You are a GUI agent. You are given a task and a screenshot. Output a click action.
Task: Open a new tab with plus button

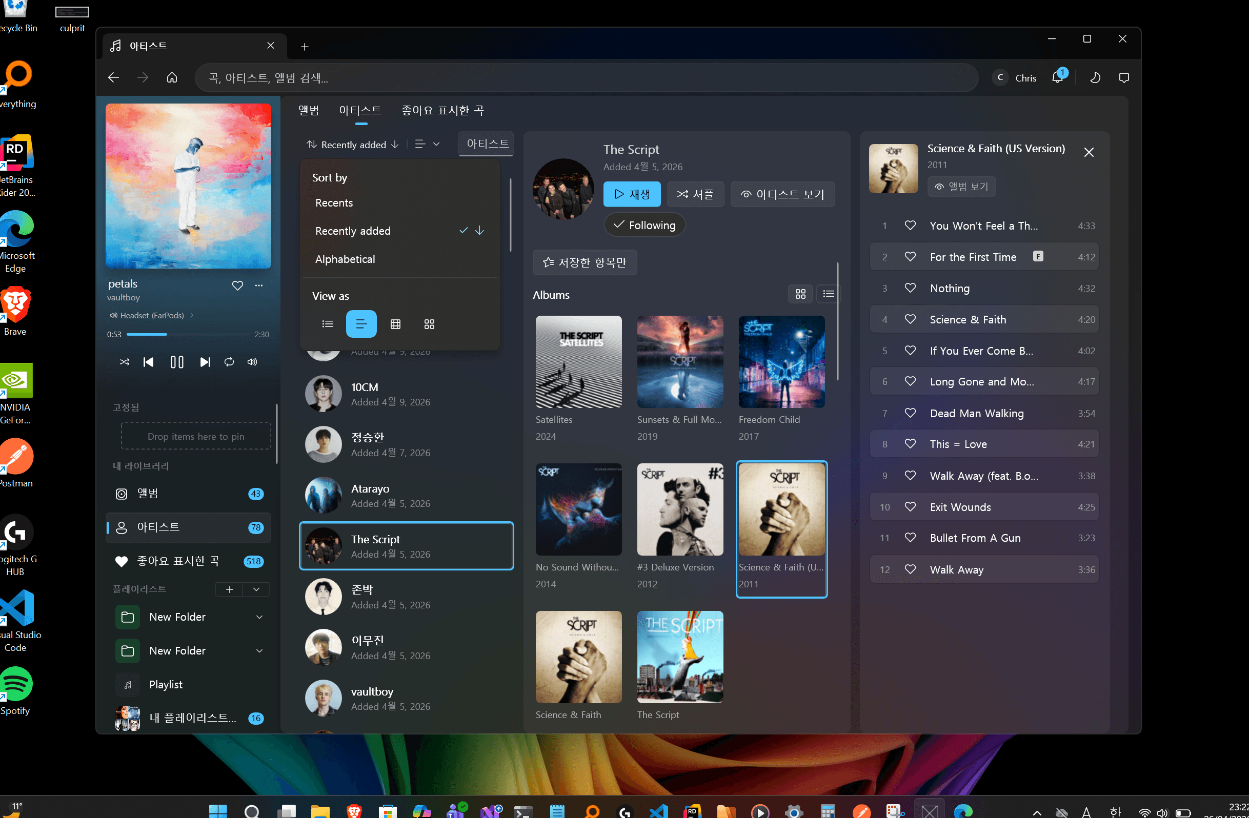pyautogui.click(x=305, y=47)
